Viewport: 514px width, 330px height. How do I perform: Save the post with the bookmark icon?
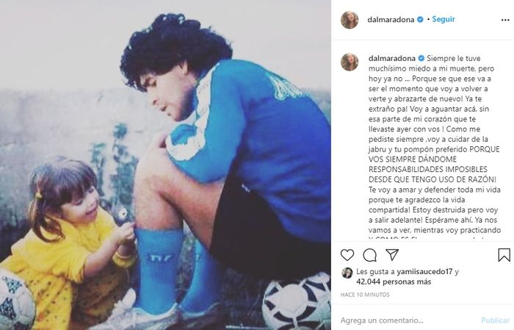point(504,255)
